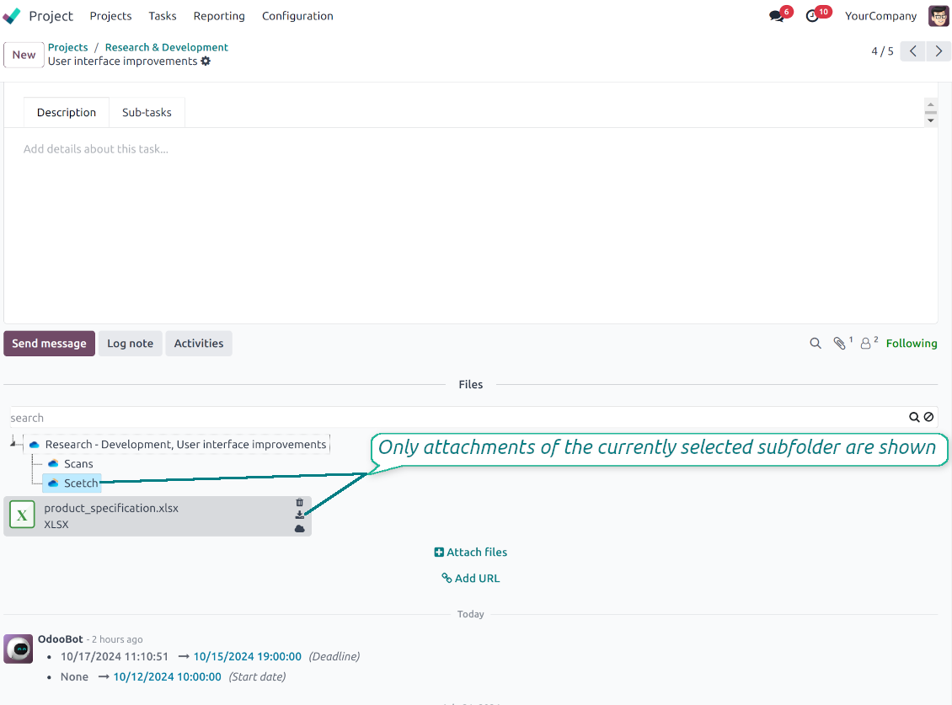Click the cloud icon on product_specification.xlsx
Viewport: 952px width, 705px height.
299,529
